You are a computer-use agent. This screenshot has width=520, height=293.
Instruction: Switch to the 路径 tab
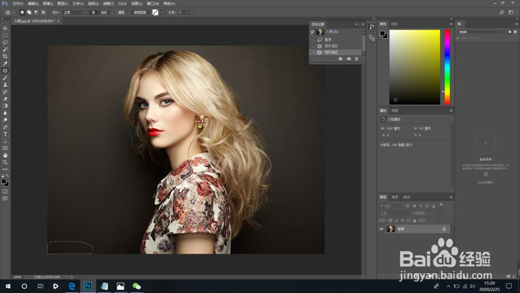tap(407, 197)
